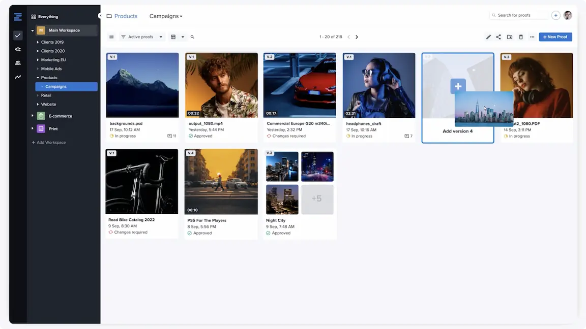
Task: Select Everything in the sidebar
Action: (48, 17)
